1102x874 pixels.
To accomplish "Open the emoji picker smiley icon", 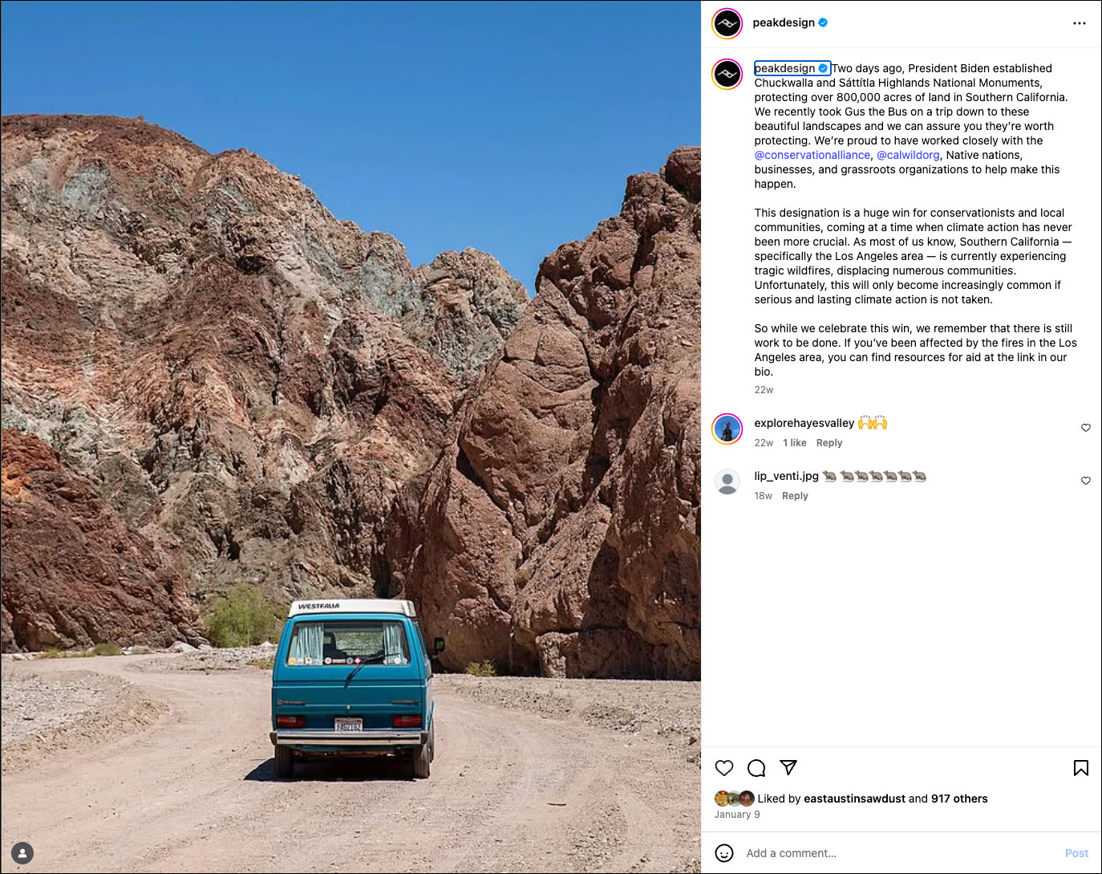I will (724, 853).
